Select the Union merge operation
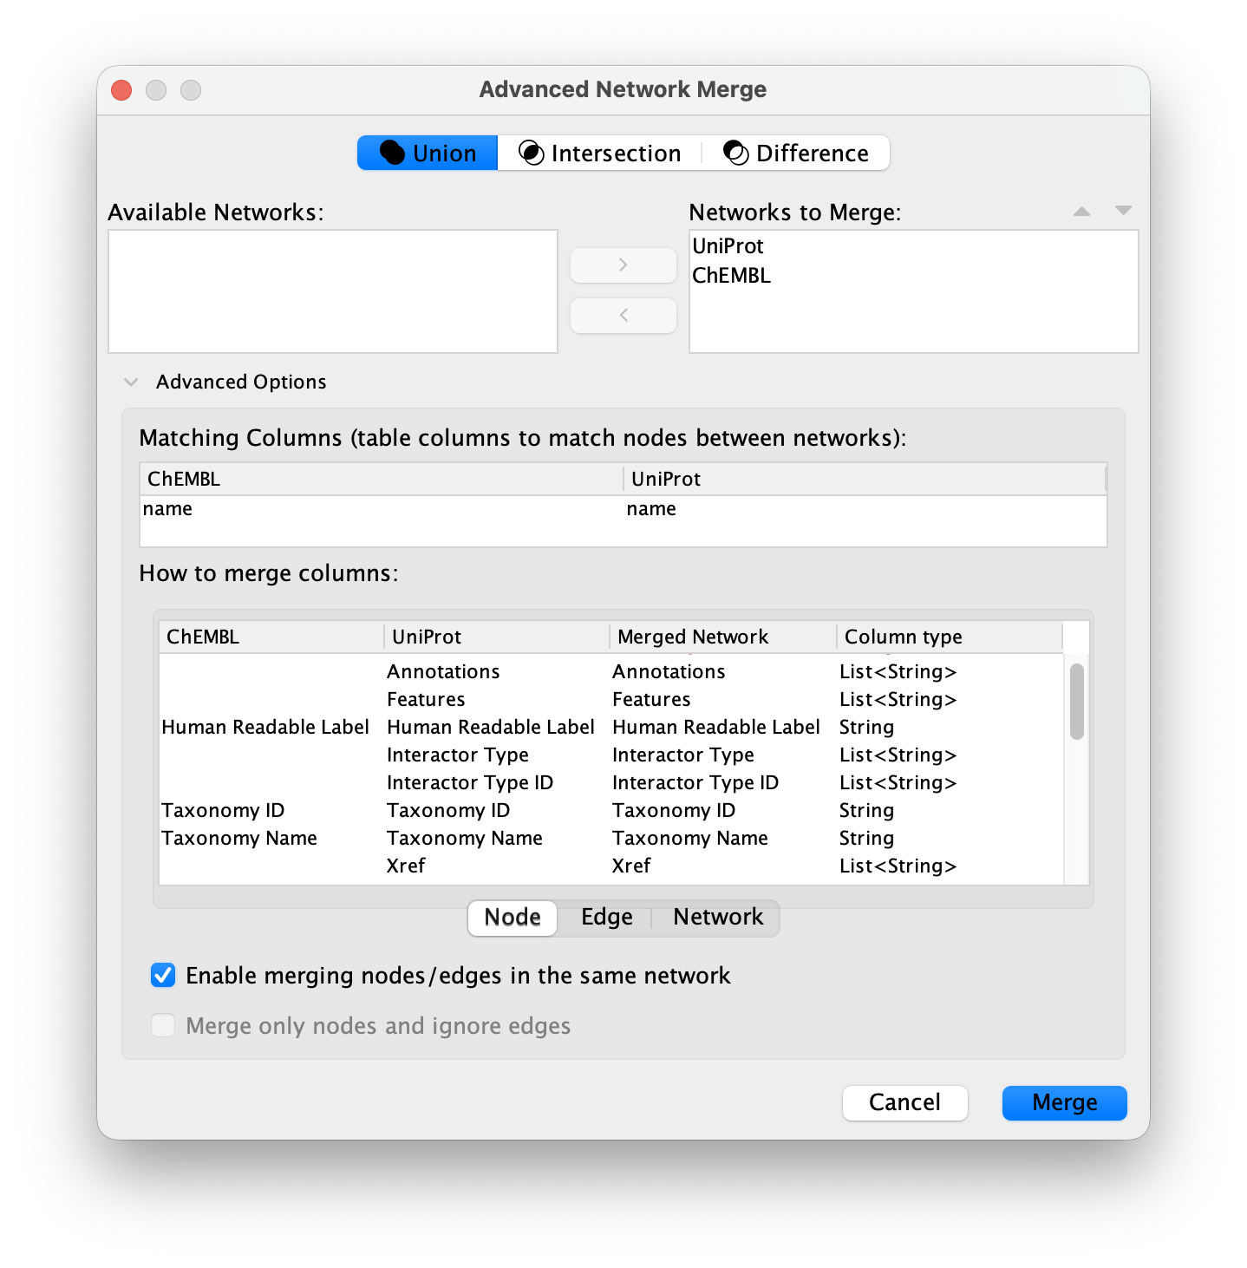This screenshot has height=1268, width=1247. (428, 153)
